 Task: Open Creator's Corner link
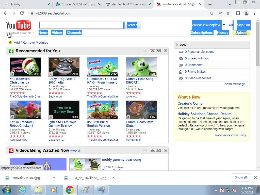coord(190,104)
